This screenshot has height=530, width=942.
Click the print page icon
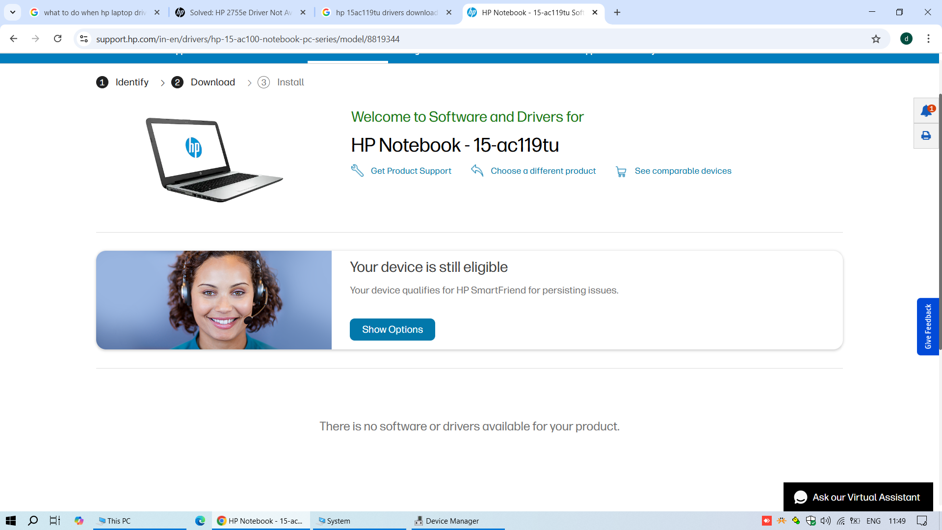tap(926, 135)
